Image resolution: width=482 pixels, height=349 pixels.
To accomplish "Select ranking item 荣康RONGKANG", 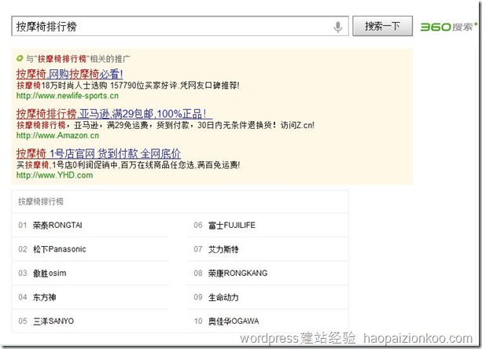I will click(238, 273).
